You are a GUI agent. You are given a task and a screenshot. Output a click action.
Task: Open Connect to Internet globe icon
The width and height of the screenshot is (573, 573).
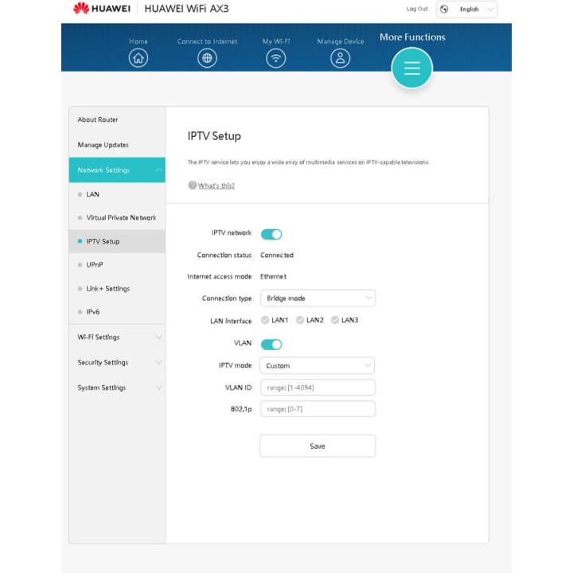[207, 58]
